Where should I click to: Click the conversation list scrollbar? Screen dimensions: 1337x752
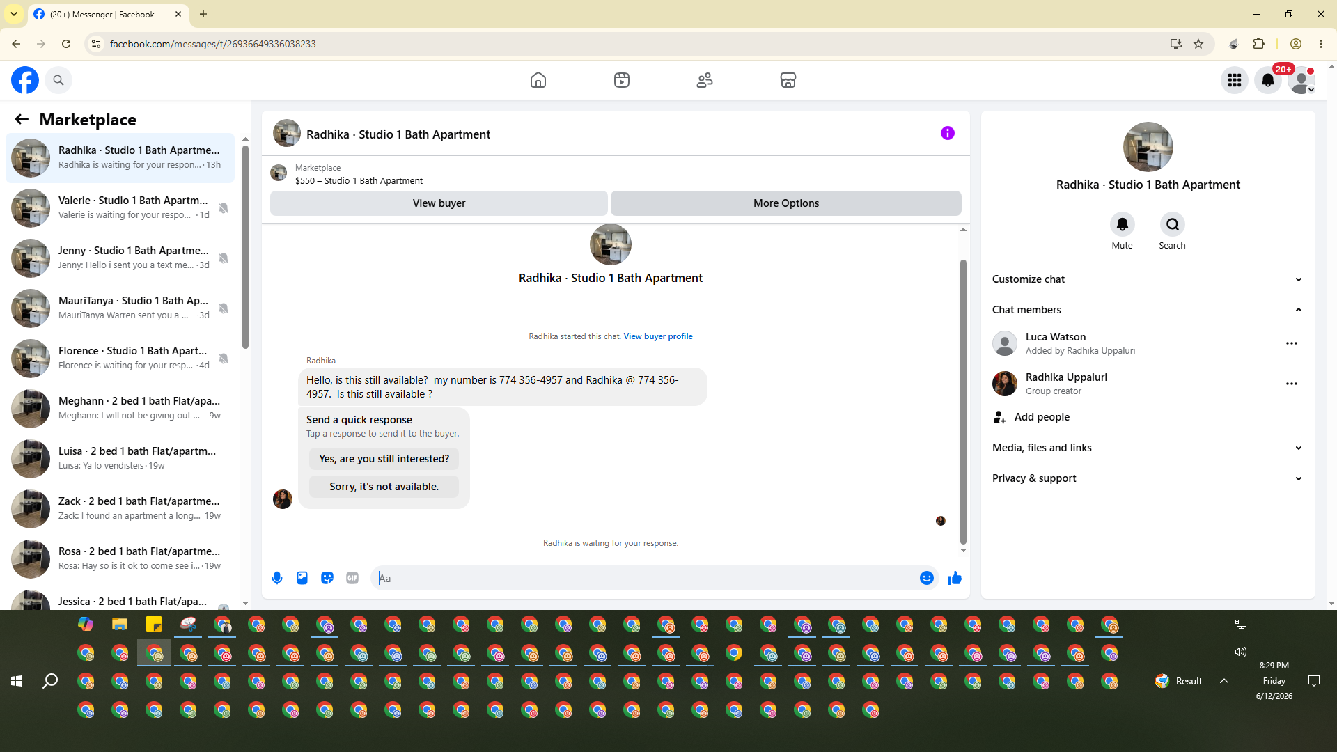pyautogui.click(x=245, y=246)
